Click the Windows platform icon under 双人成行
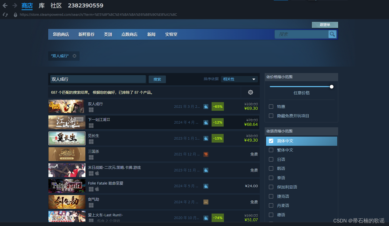Viewport: 389px width, 226px height. tap(91, 110)
